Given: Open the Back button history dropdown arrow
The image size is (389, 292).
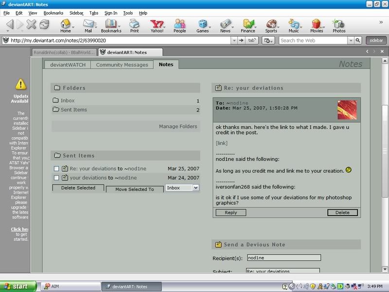Looking at the screenshot, I should click(8, 31).
